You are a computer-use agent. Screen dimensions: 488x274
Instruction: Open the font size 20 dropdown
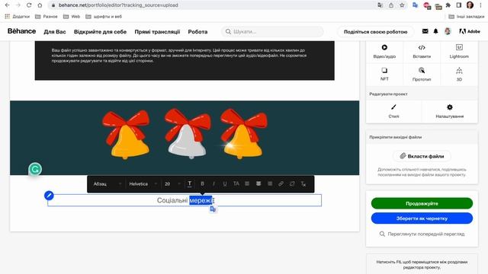pyautogui.click(x=172, y=184)
